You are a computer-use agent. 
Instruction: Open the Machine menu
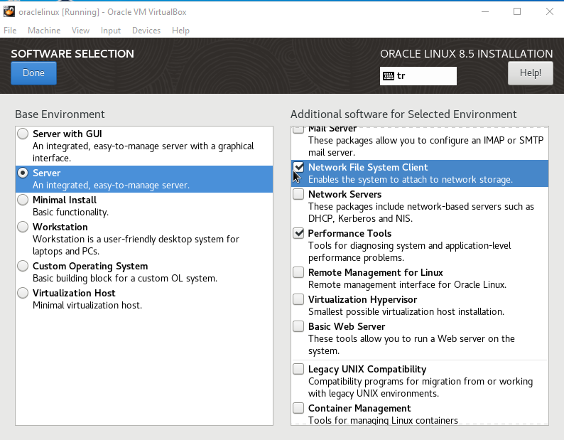click(44, 31)
